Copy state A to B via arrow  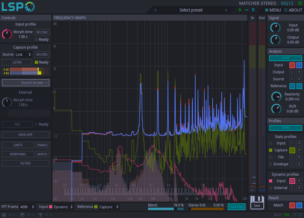pyautogui.click(x=246, y=10)
